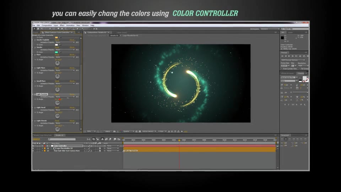This screenshot has height=192, width=341.
Task: Open the Layer menu
Action: [56, 26]
